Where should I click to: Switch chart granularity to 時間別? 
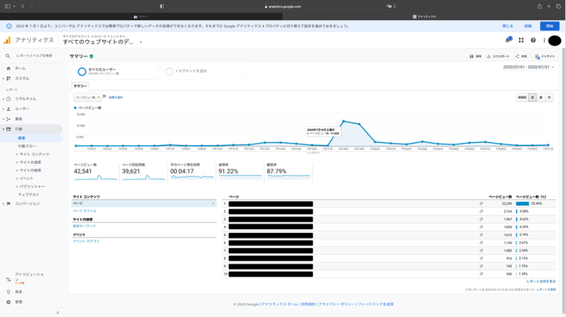coord(522,97)
